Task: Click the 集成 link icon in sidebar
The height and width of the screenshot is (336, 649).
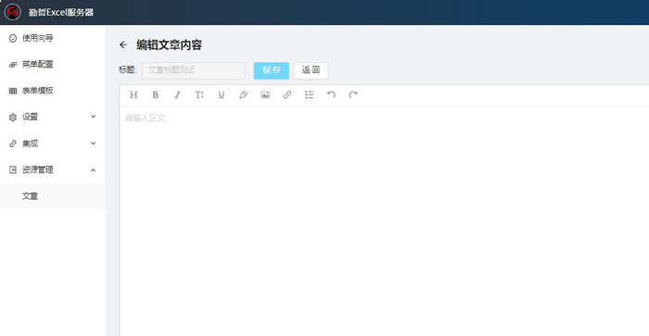Action: point(13,143)
